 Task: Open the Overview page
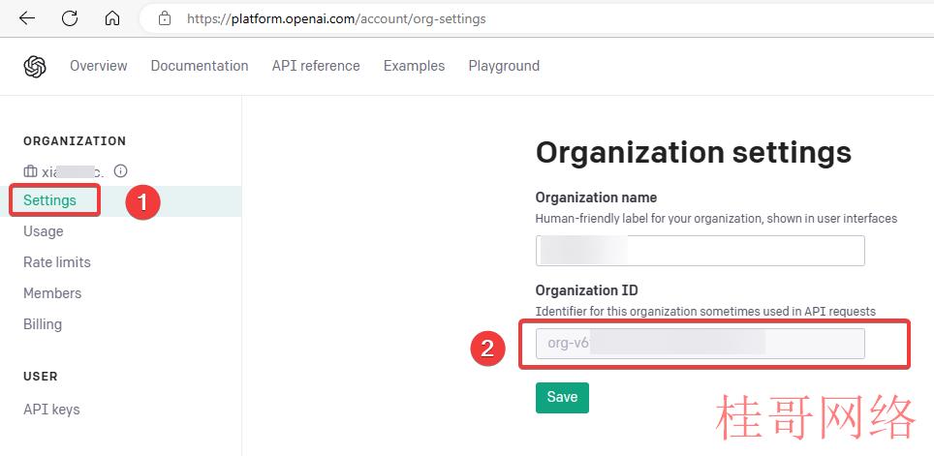pos(98,66)
